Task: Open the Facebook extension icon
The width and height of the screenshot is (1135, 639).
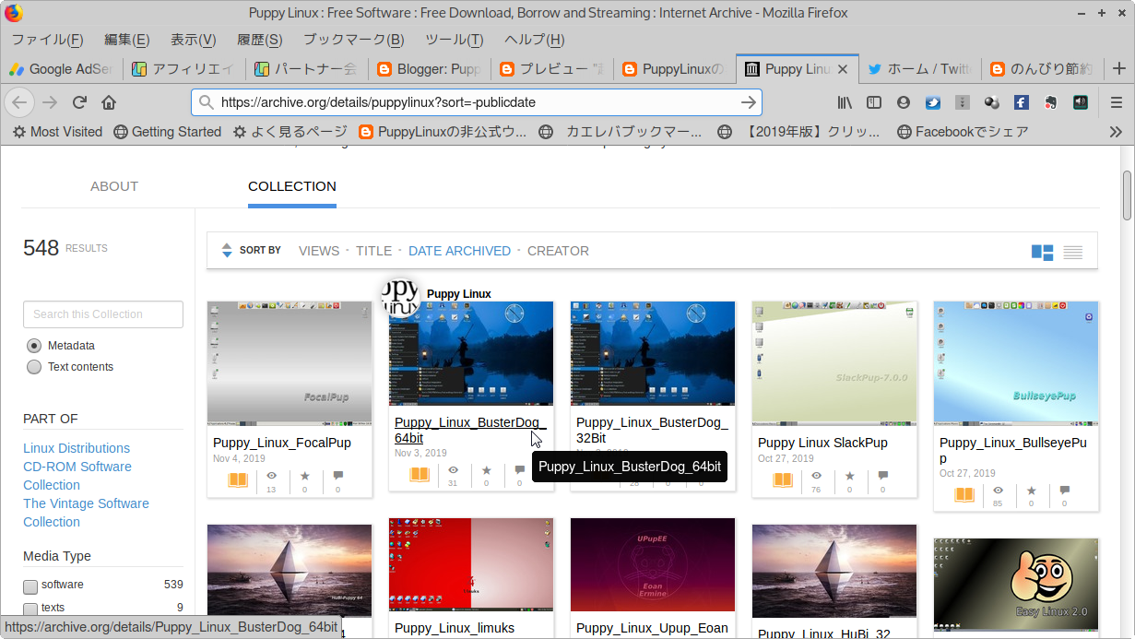Action: coord(1021,102)
